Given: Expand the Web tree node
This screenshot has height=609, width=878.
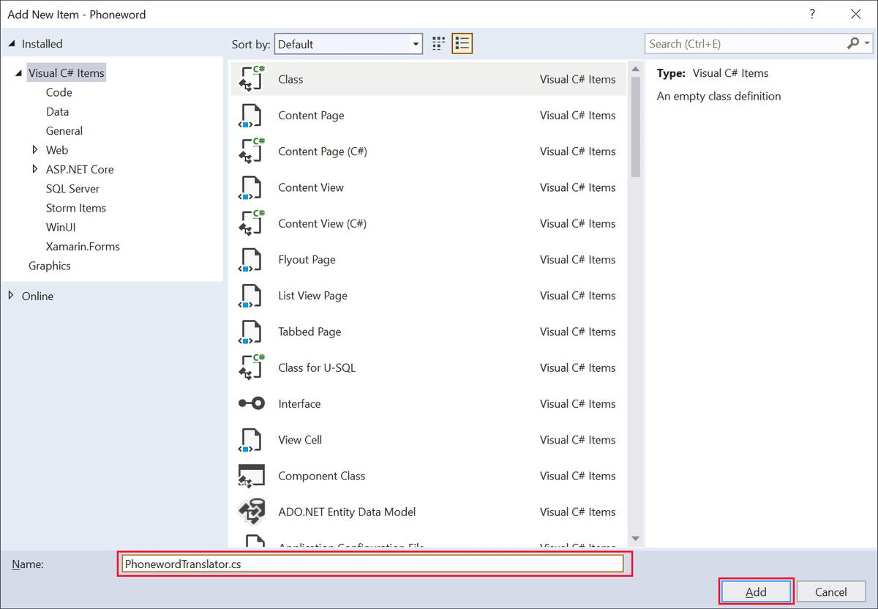Looking at the screenshot, I should tap(35, 150).
